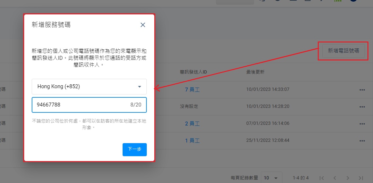Open the Hong Kong (+852) country dropdown
This screenshot has height=183, width=373.
[89, 87]
